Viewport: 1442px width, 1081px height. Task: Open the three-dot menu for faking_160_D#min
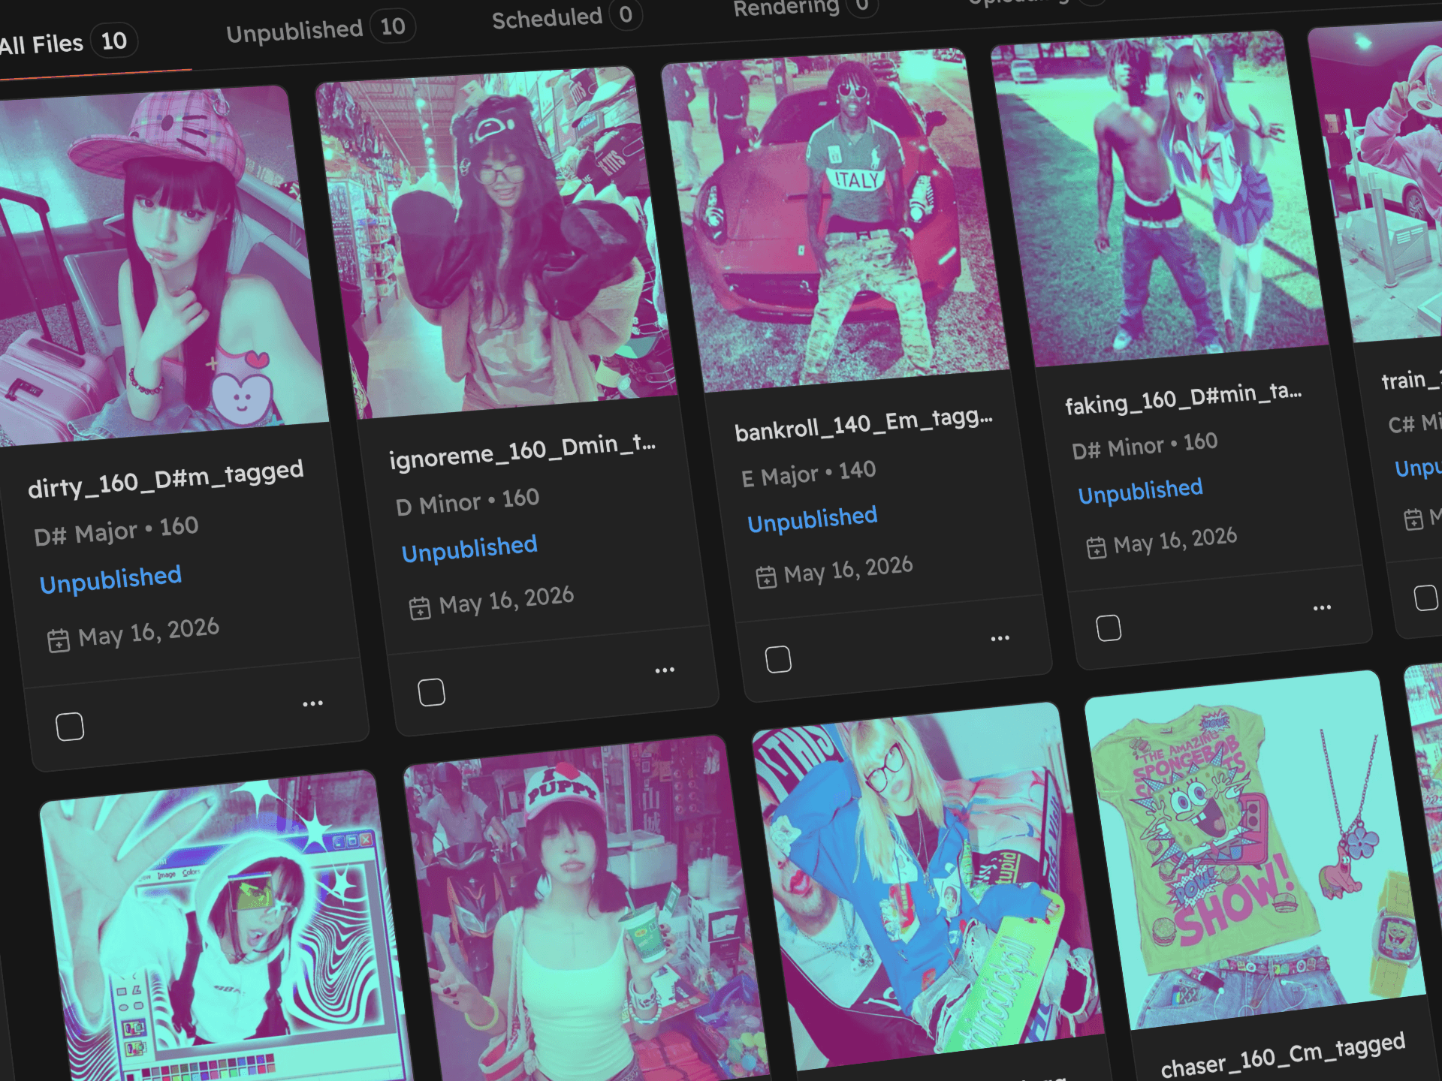1322,607
